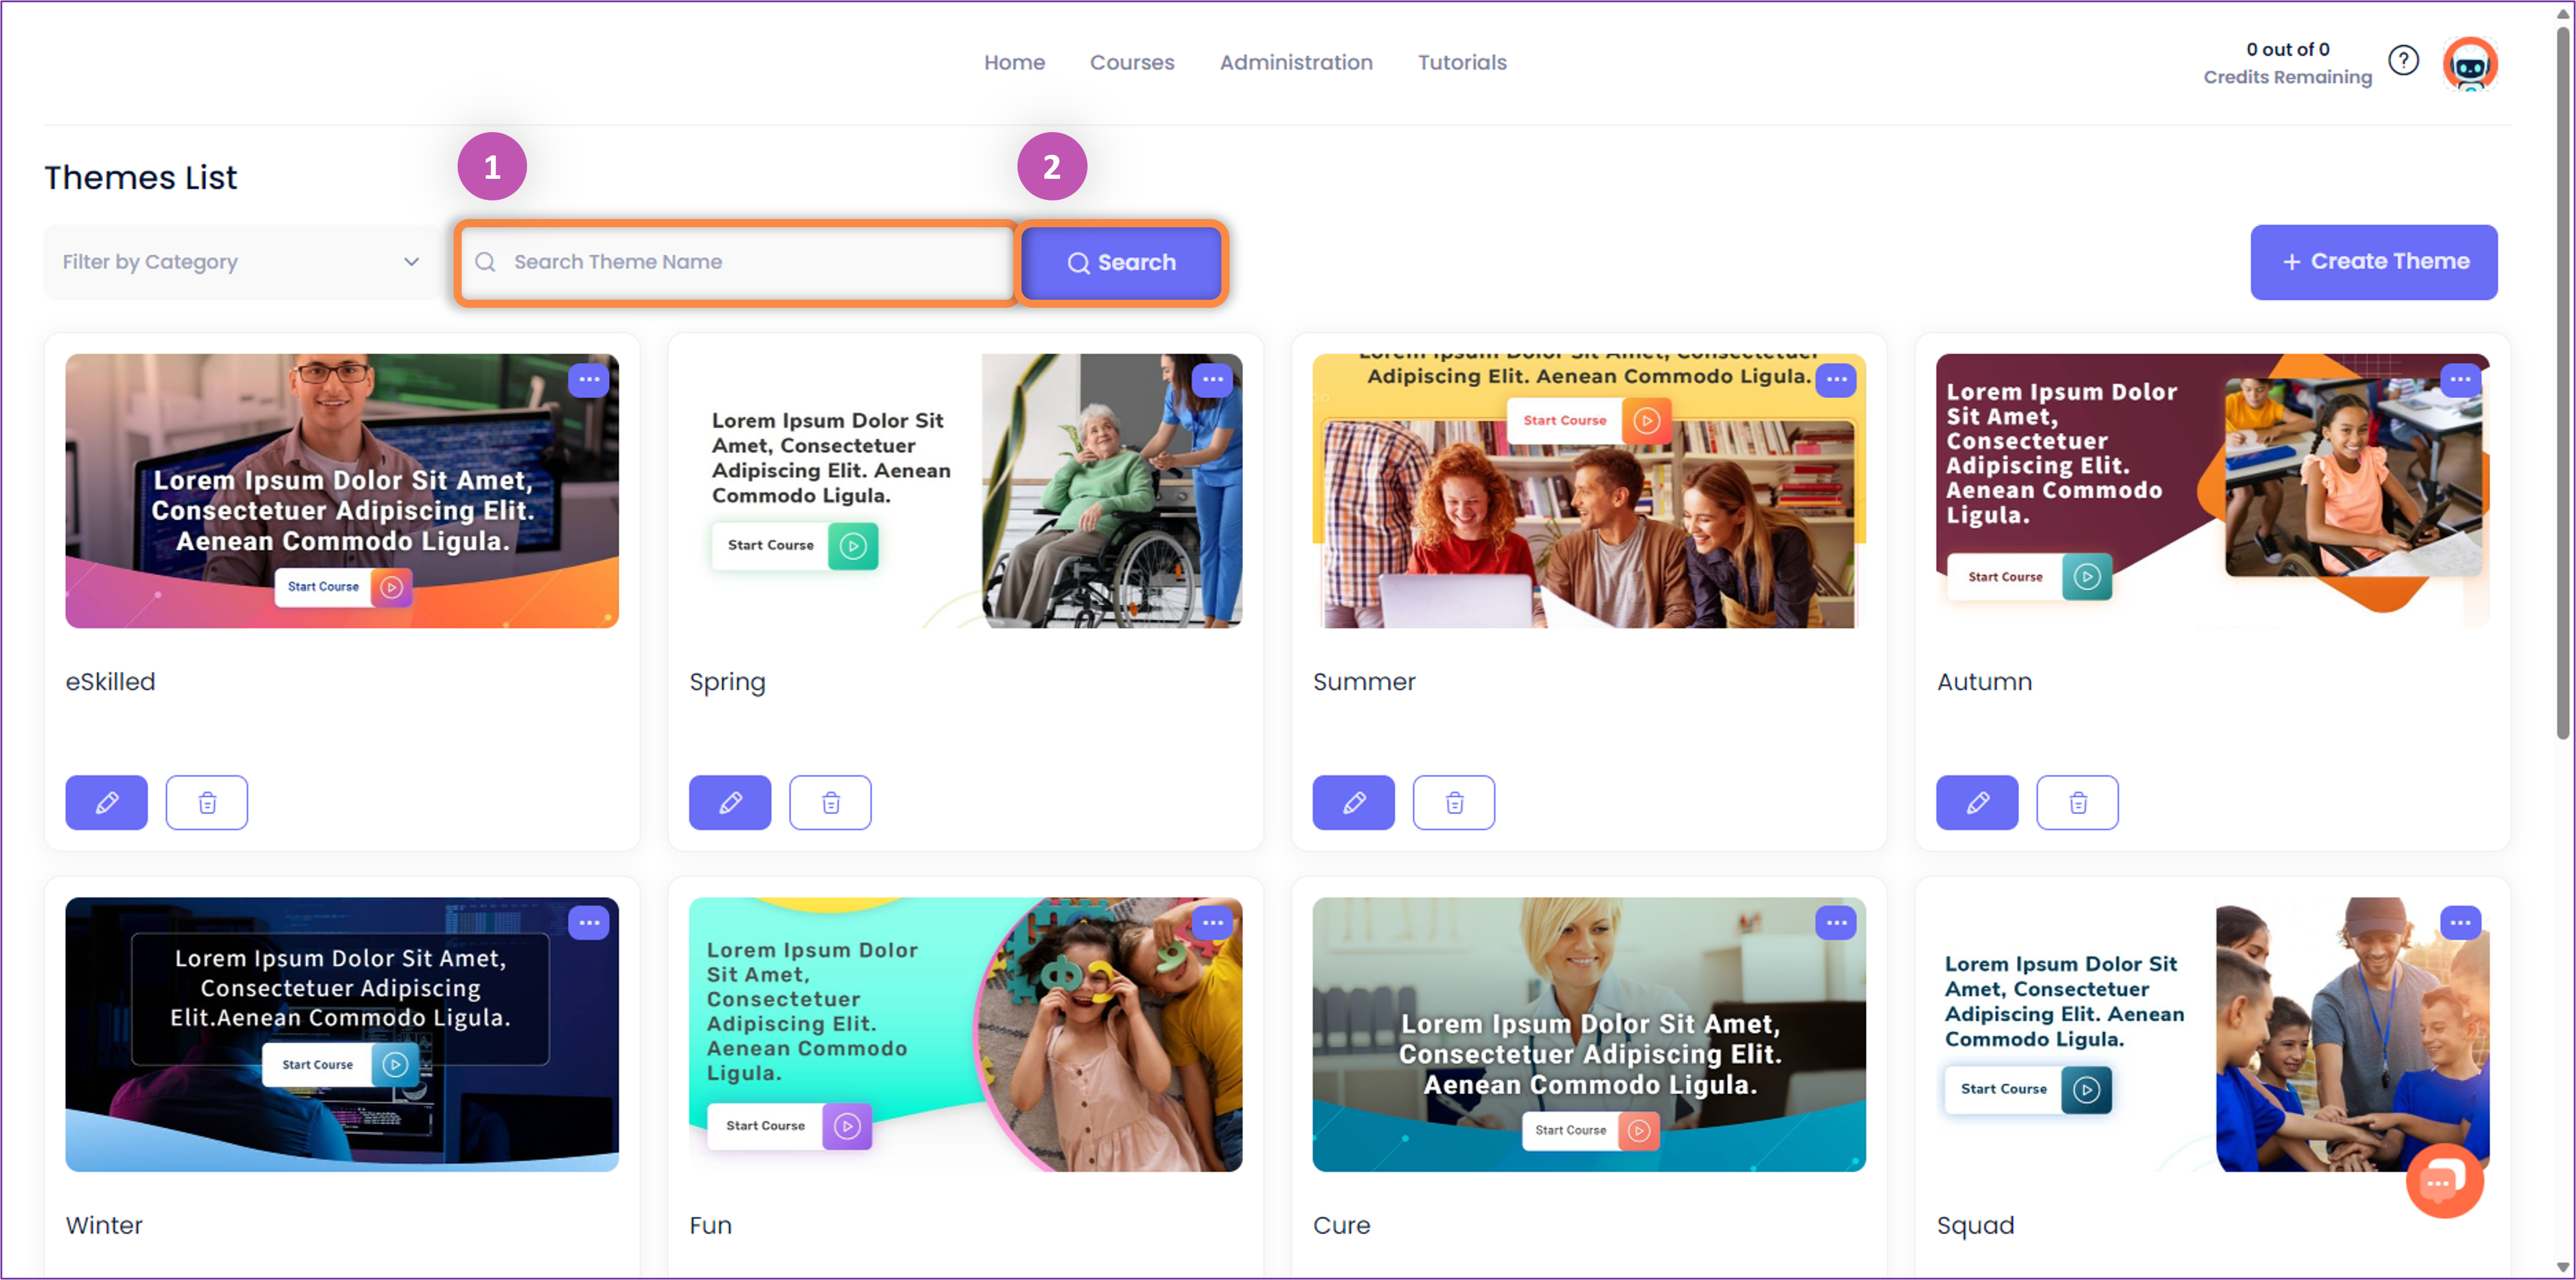Click the Create Theme button
This screenshot has height=1280, width=2576.
click(2373, 262)
